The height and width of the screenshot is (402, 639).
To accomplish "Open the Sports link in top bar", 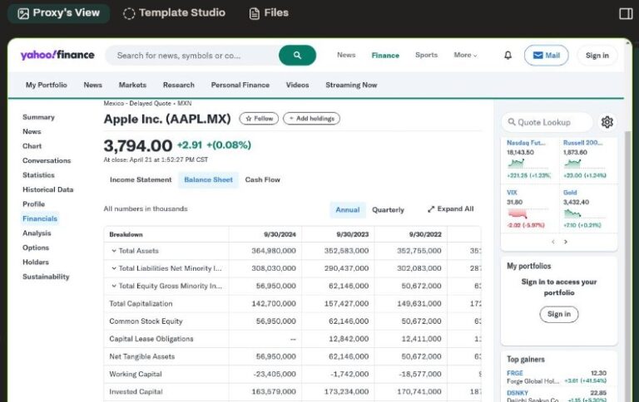I will (x=426, y=55).
